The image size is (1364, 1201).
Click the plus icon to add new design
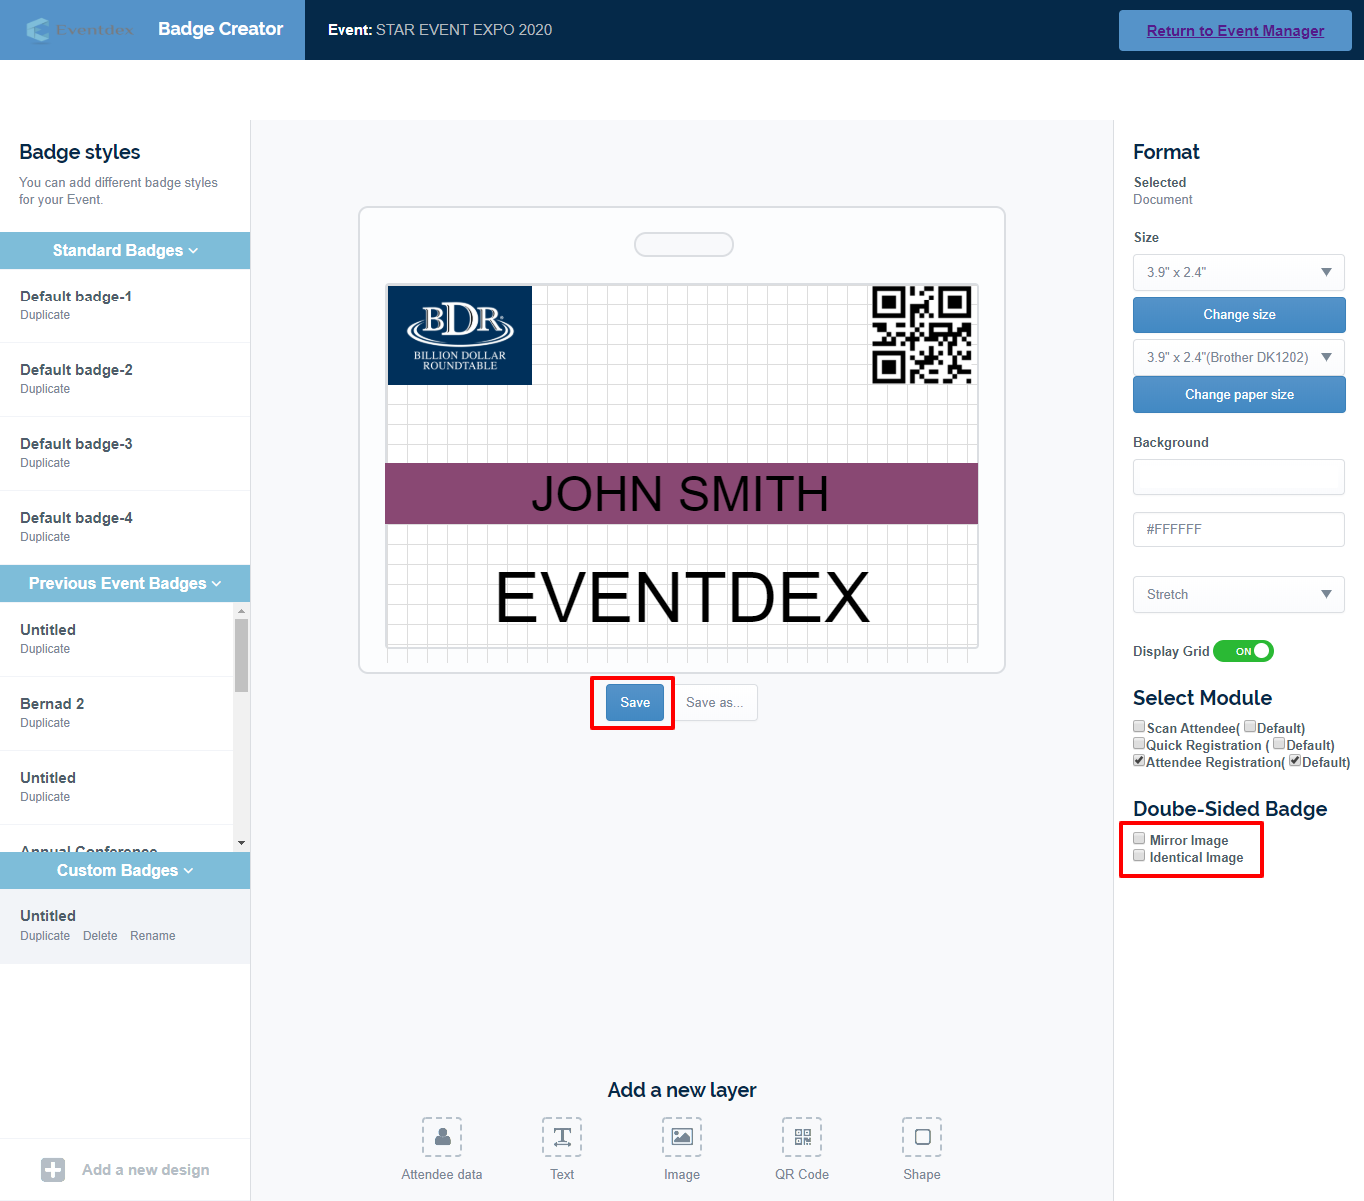coord(53,1170)
